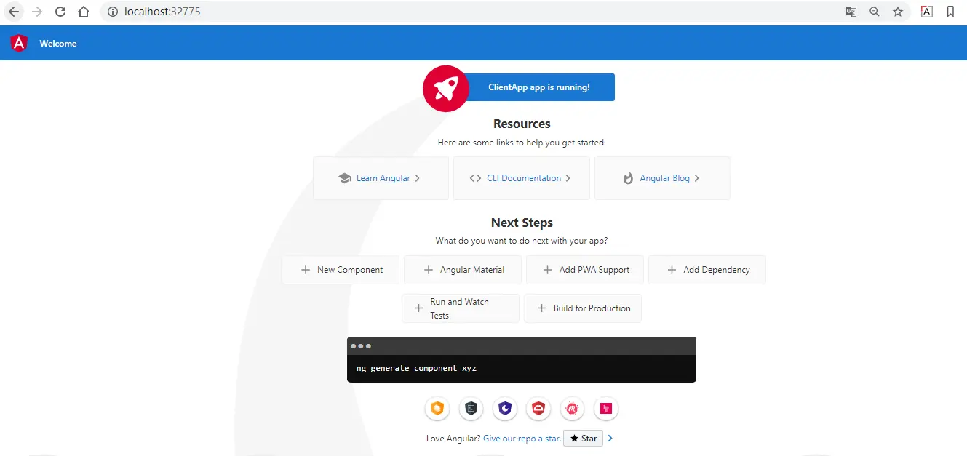The width and height of the screenshot is (967, 456).
Task: Choose the Add Dependency card
Action: (707, 270)
